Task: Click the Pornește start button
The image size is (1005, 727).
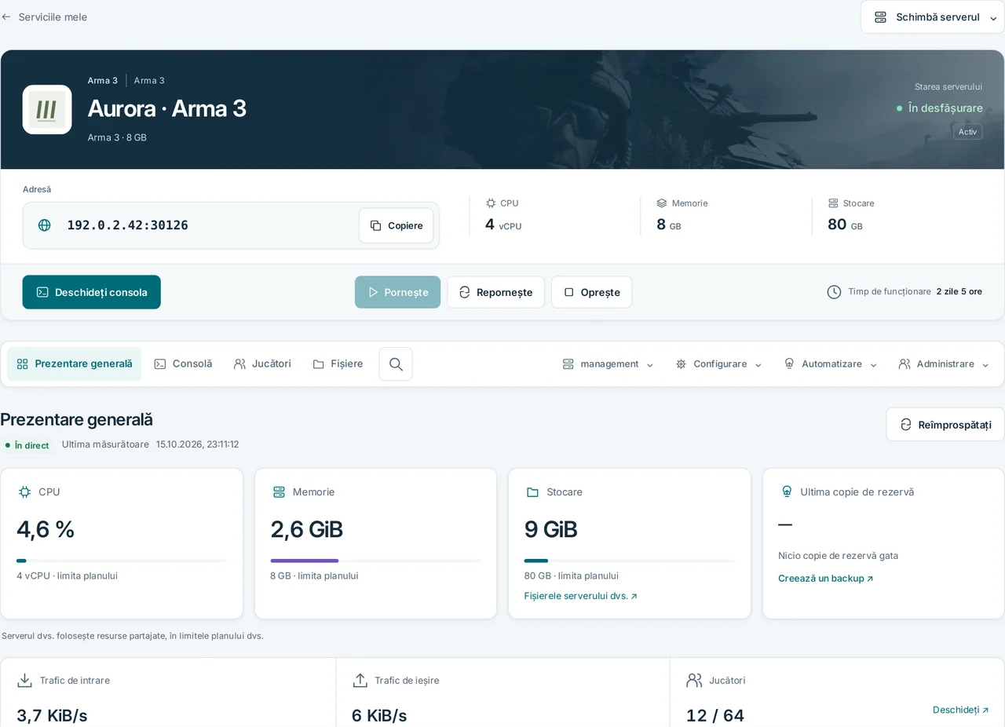Action: 398,292
